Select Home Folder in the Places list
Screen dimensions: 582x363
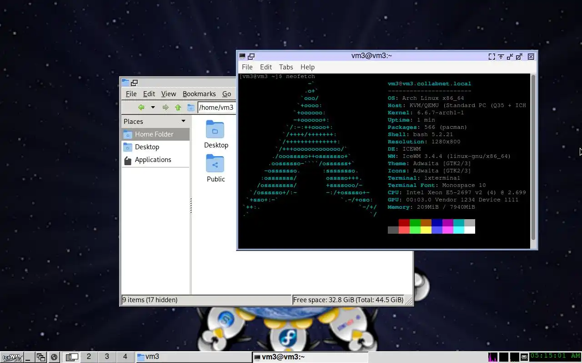point(156,134)
